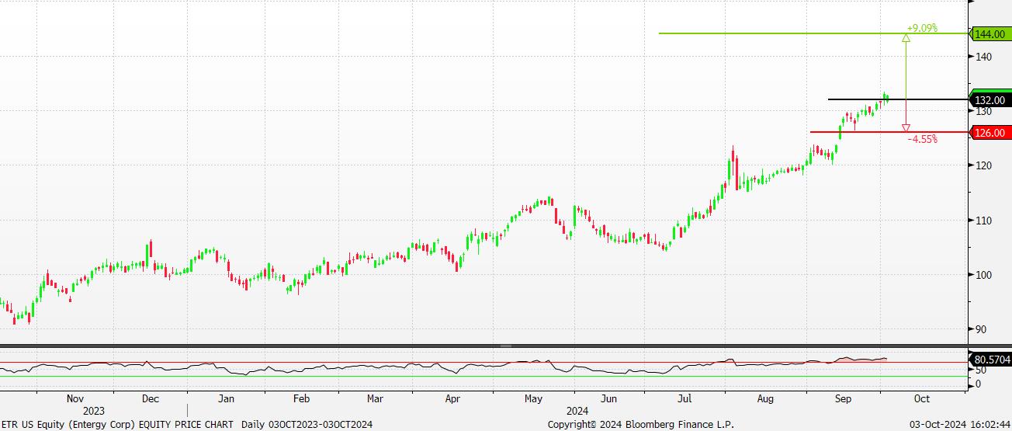Select the green 144.00 price label
1012x431 pixels.
tap(989, 34)
